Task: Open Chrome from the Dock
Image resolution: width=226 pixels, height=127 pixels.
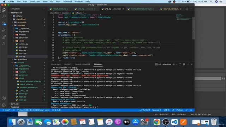Action: (157, 122)
